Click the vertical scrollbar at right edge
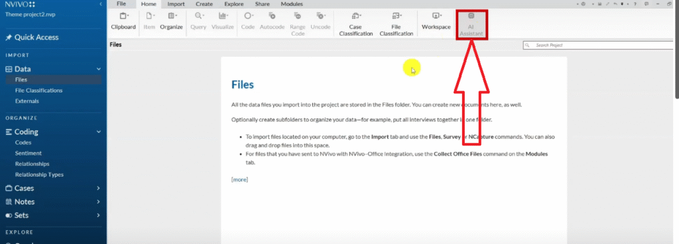The image size is (679, 244). click(x=676, y=50)
